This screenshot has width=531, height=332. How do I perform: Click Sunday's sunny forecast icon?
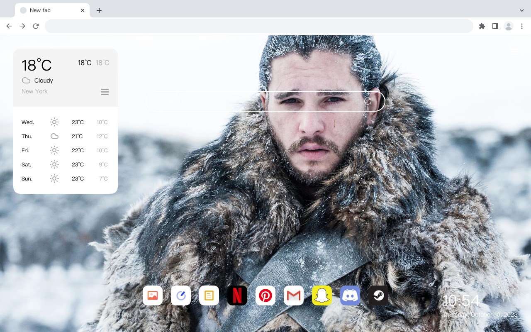point(54,178)
